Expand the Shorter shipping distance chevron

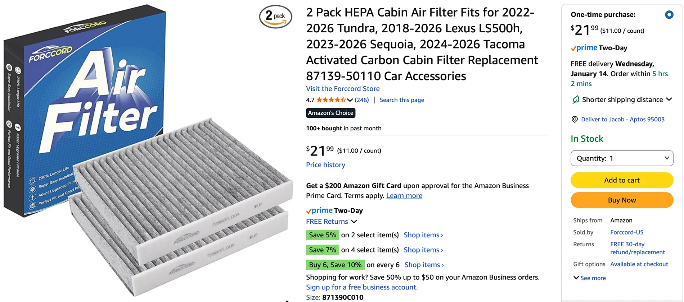point(669,99)
